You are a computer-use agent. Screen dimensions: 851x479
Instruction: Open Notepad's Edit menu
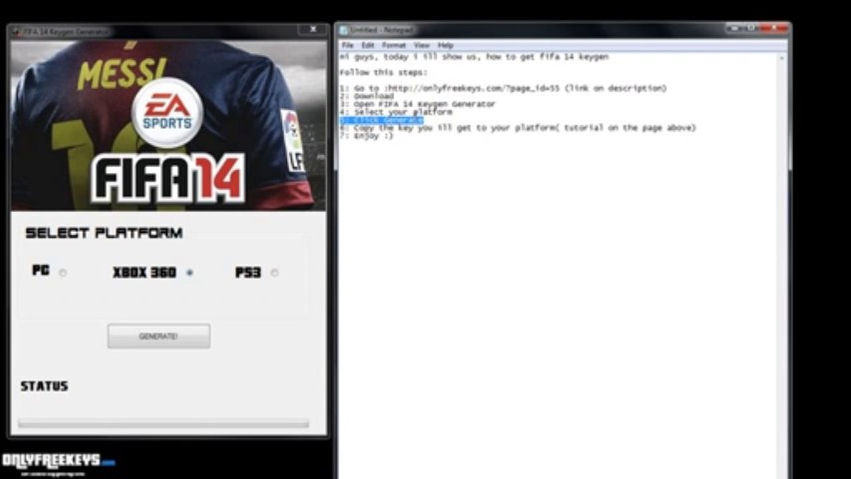coord(367,45)
